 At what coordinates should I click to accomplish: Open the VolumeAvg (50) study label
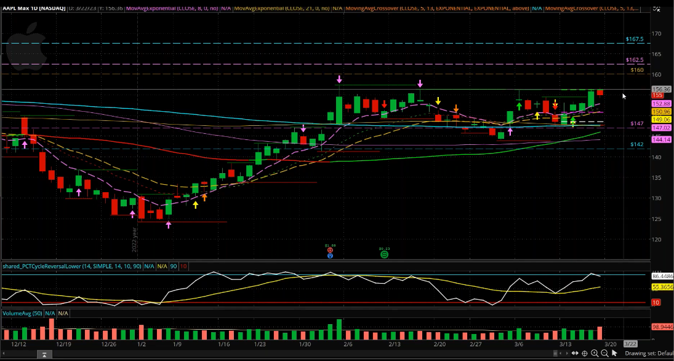22,313
